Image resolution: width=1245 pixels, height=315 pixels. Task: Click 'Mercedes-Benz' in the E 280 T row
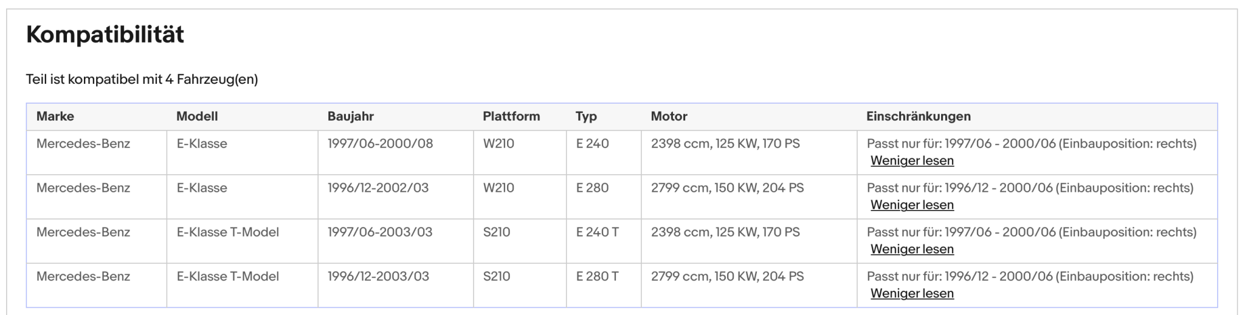click(x=83, y=277)
